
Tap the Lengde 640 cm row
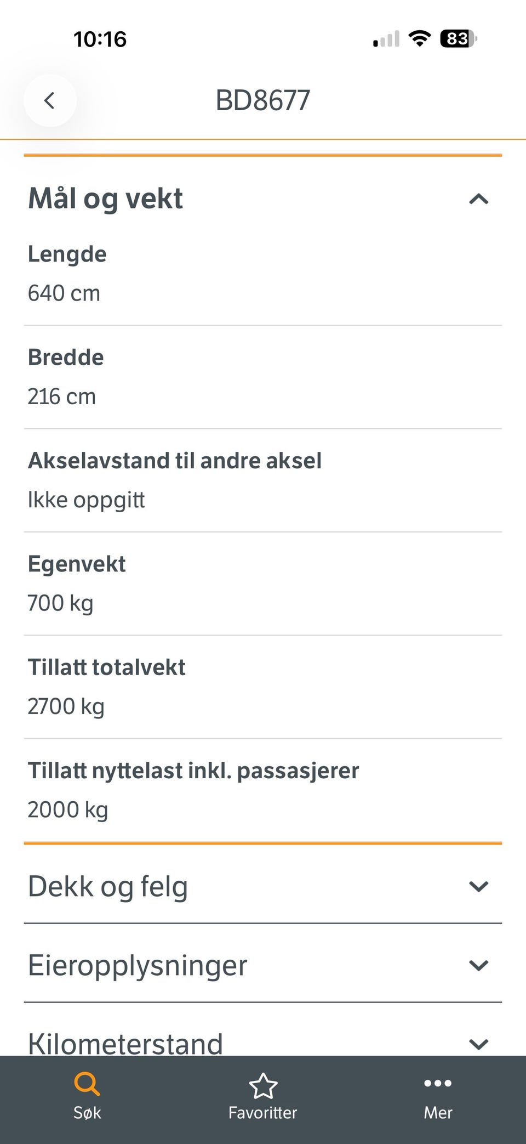pyautogui.click(x=263, y=274)
